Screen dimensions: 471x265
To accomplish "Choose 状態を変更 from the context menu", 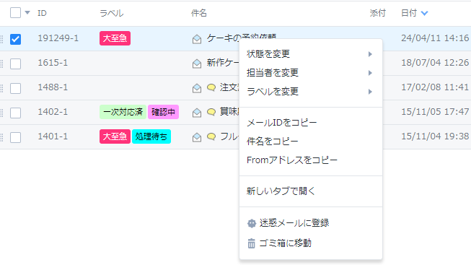I will coord(311,54).
